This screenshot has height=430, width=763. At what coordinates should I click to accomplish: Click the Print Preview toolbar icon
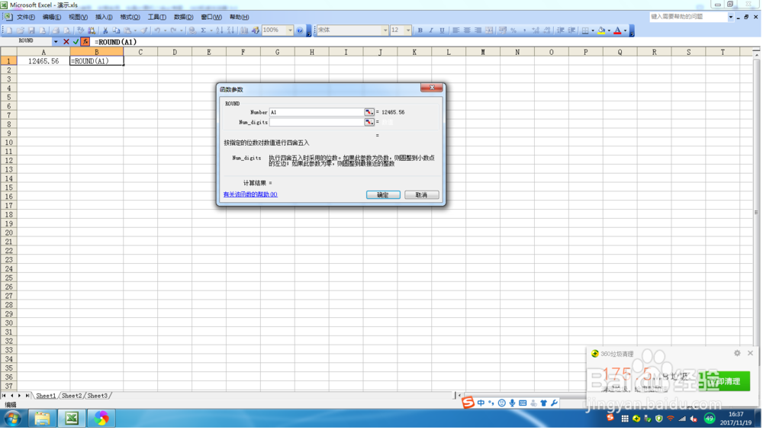(66, 30)
